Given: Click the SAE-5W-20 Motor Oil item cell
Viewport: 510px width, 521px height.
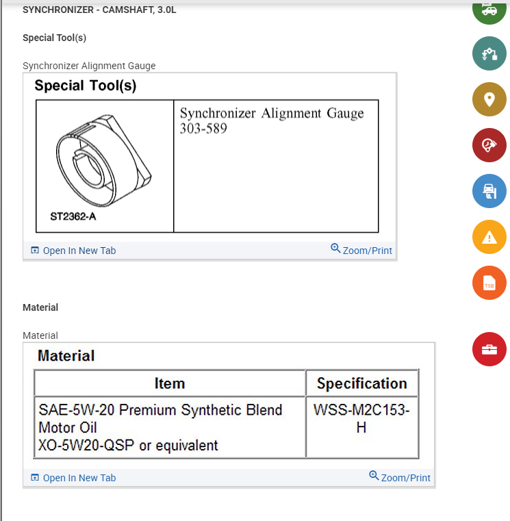Looking at the screenshot, I should pos(161,427).
